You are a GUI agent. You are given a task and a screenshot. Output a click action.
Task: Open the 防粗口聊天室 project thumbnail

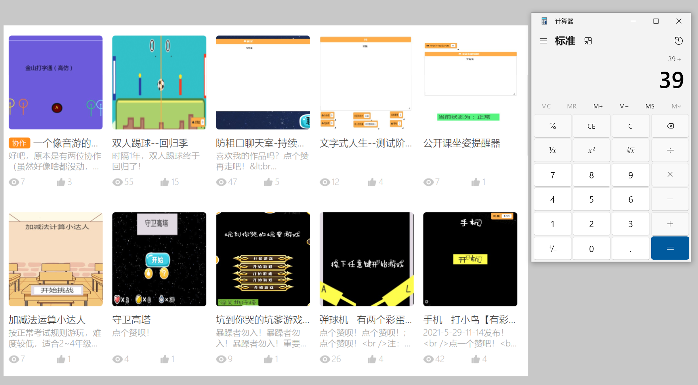[x=263, y=82]
